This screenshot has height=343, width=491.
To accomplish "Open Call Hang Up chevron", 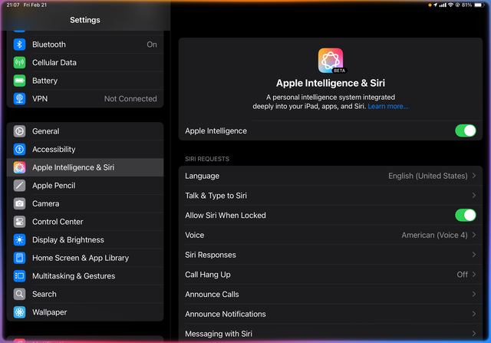I will 474,275.
